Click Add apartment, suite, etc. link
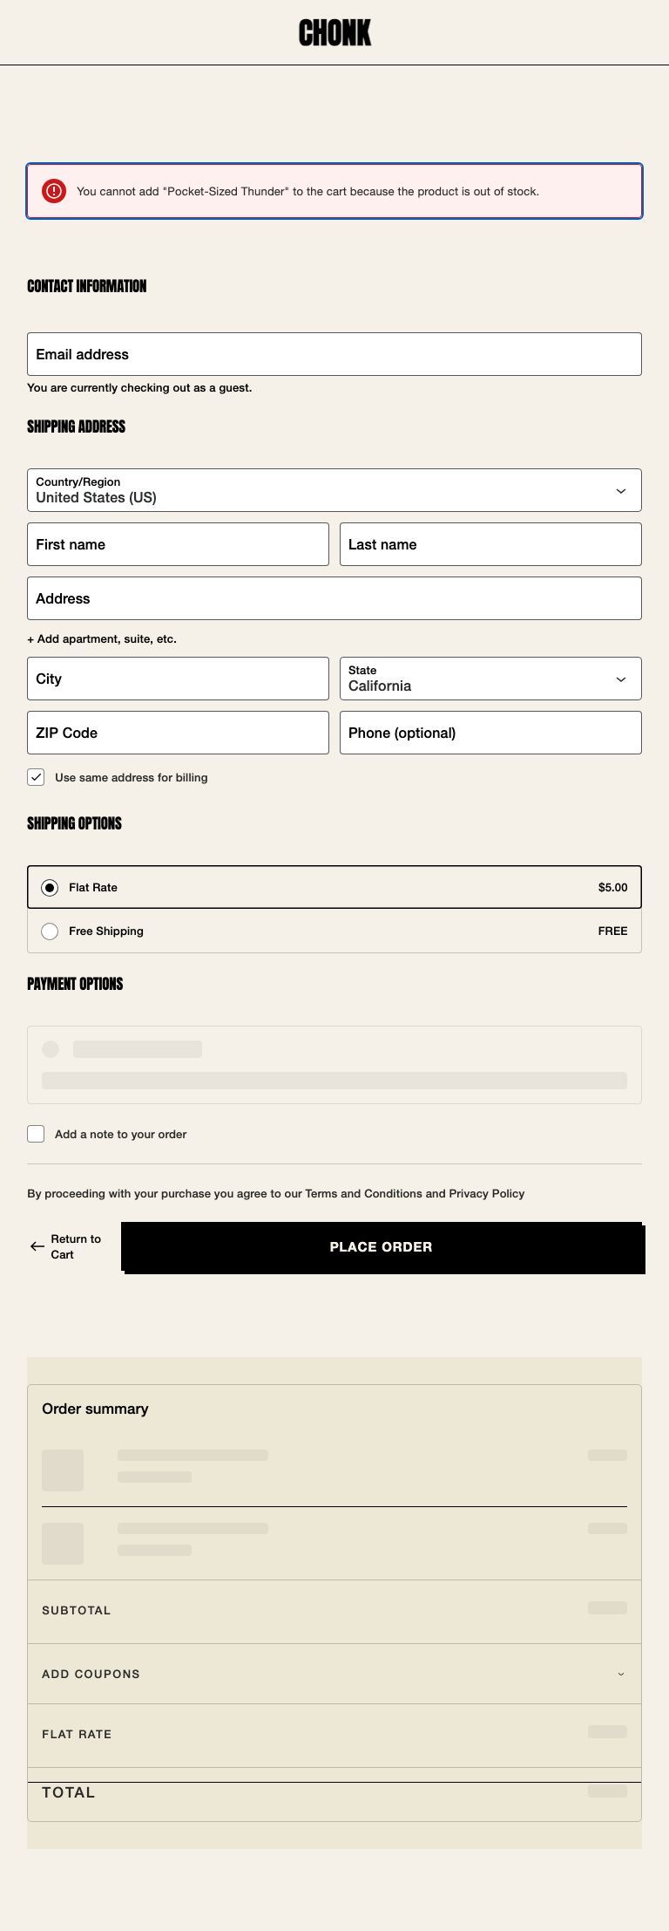 pyautogui.click(x=102, y=639)
